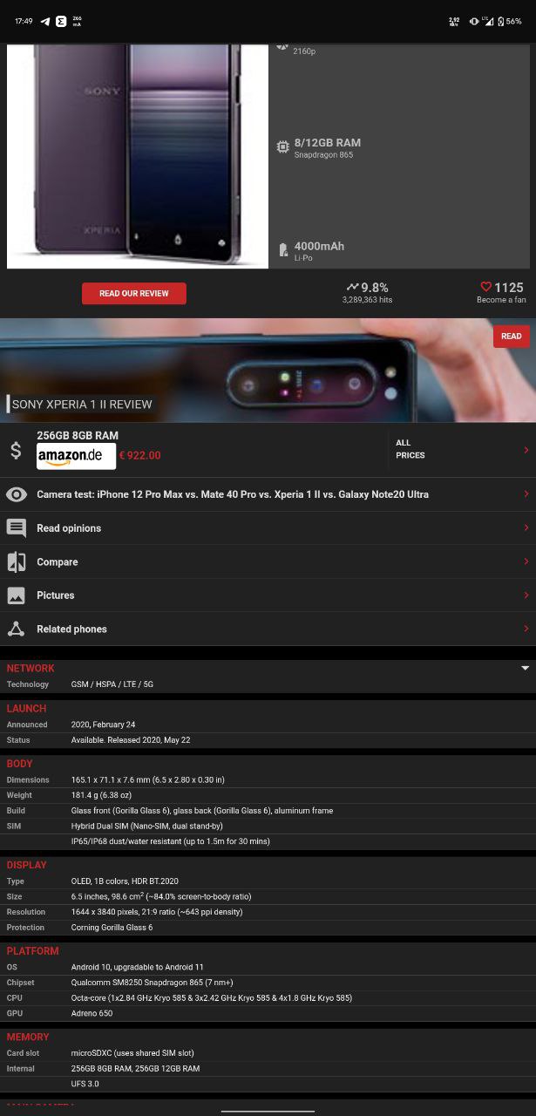Open the Compare menu item
Viewport: 536px width, 1116px height.
(58, 562)
